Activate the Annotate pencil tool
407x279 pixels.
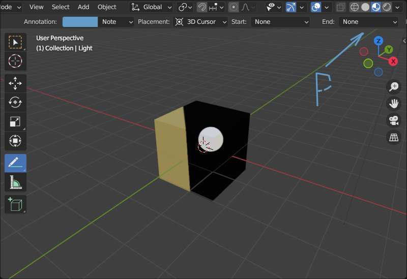15,163
